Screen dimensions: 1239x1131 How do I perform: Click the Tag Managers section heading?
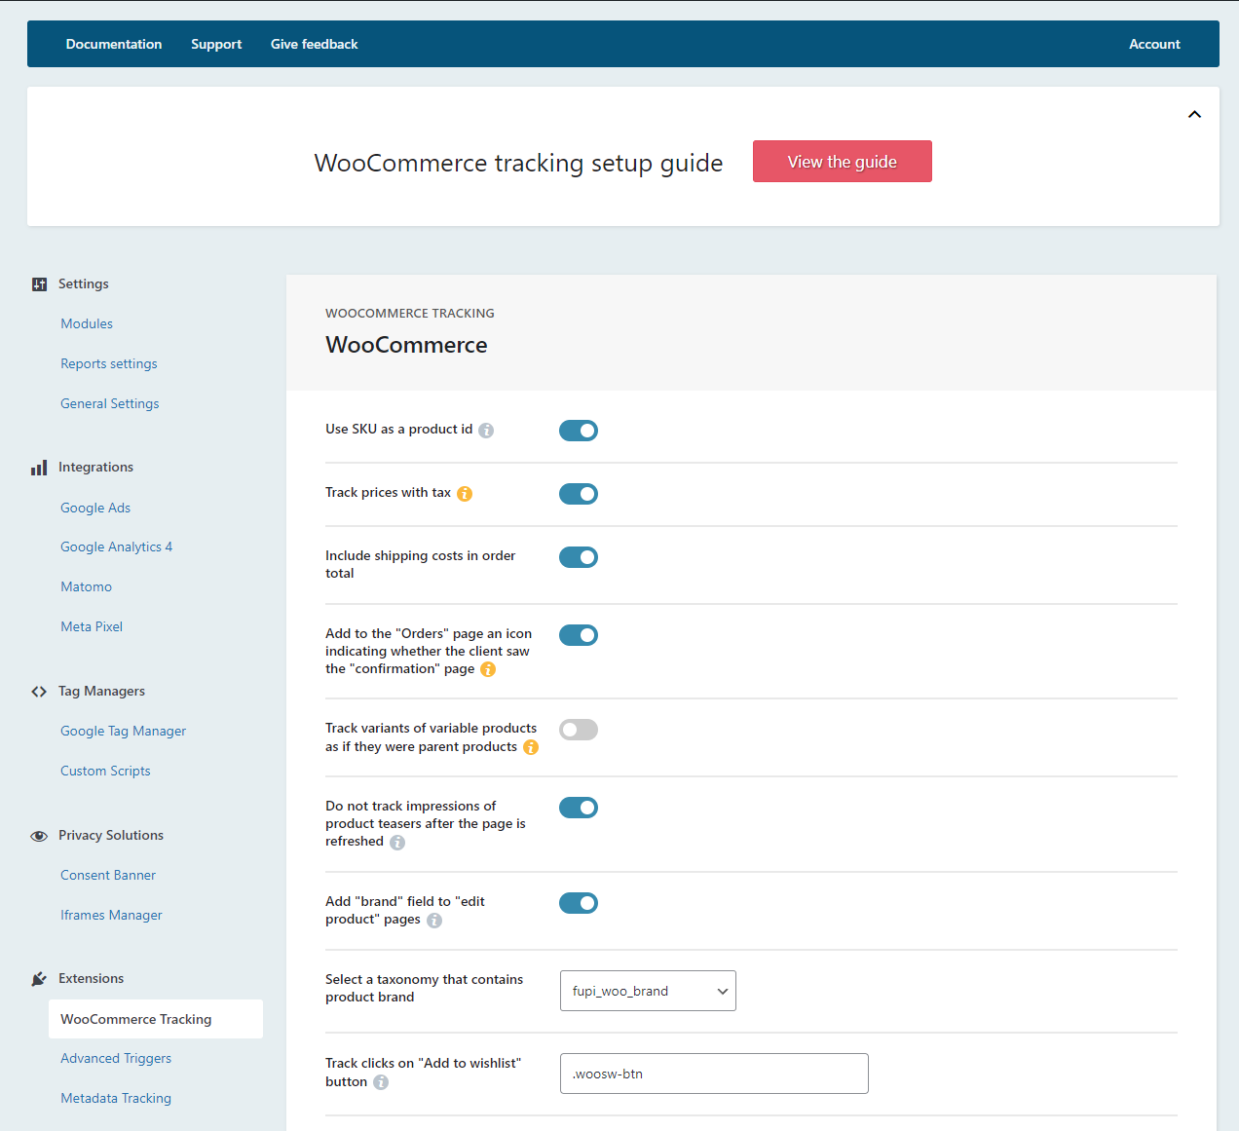pyautogui.click(x=101, y=691)
